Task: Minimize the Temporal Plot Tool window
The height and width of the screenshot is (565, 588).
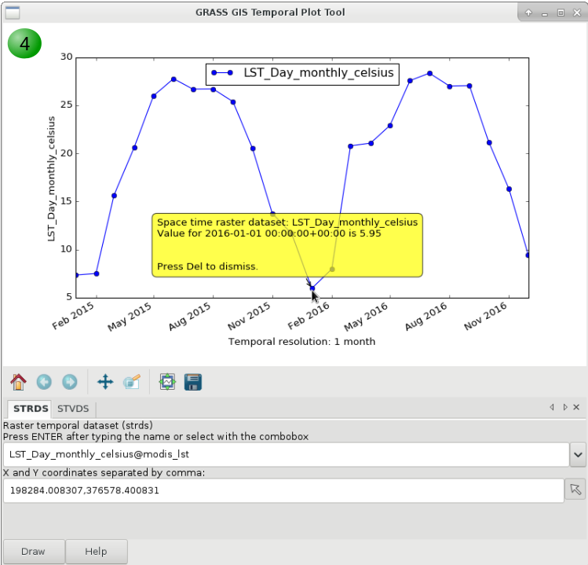Action: tap(545, 13)
